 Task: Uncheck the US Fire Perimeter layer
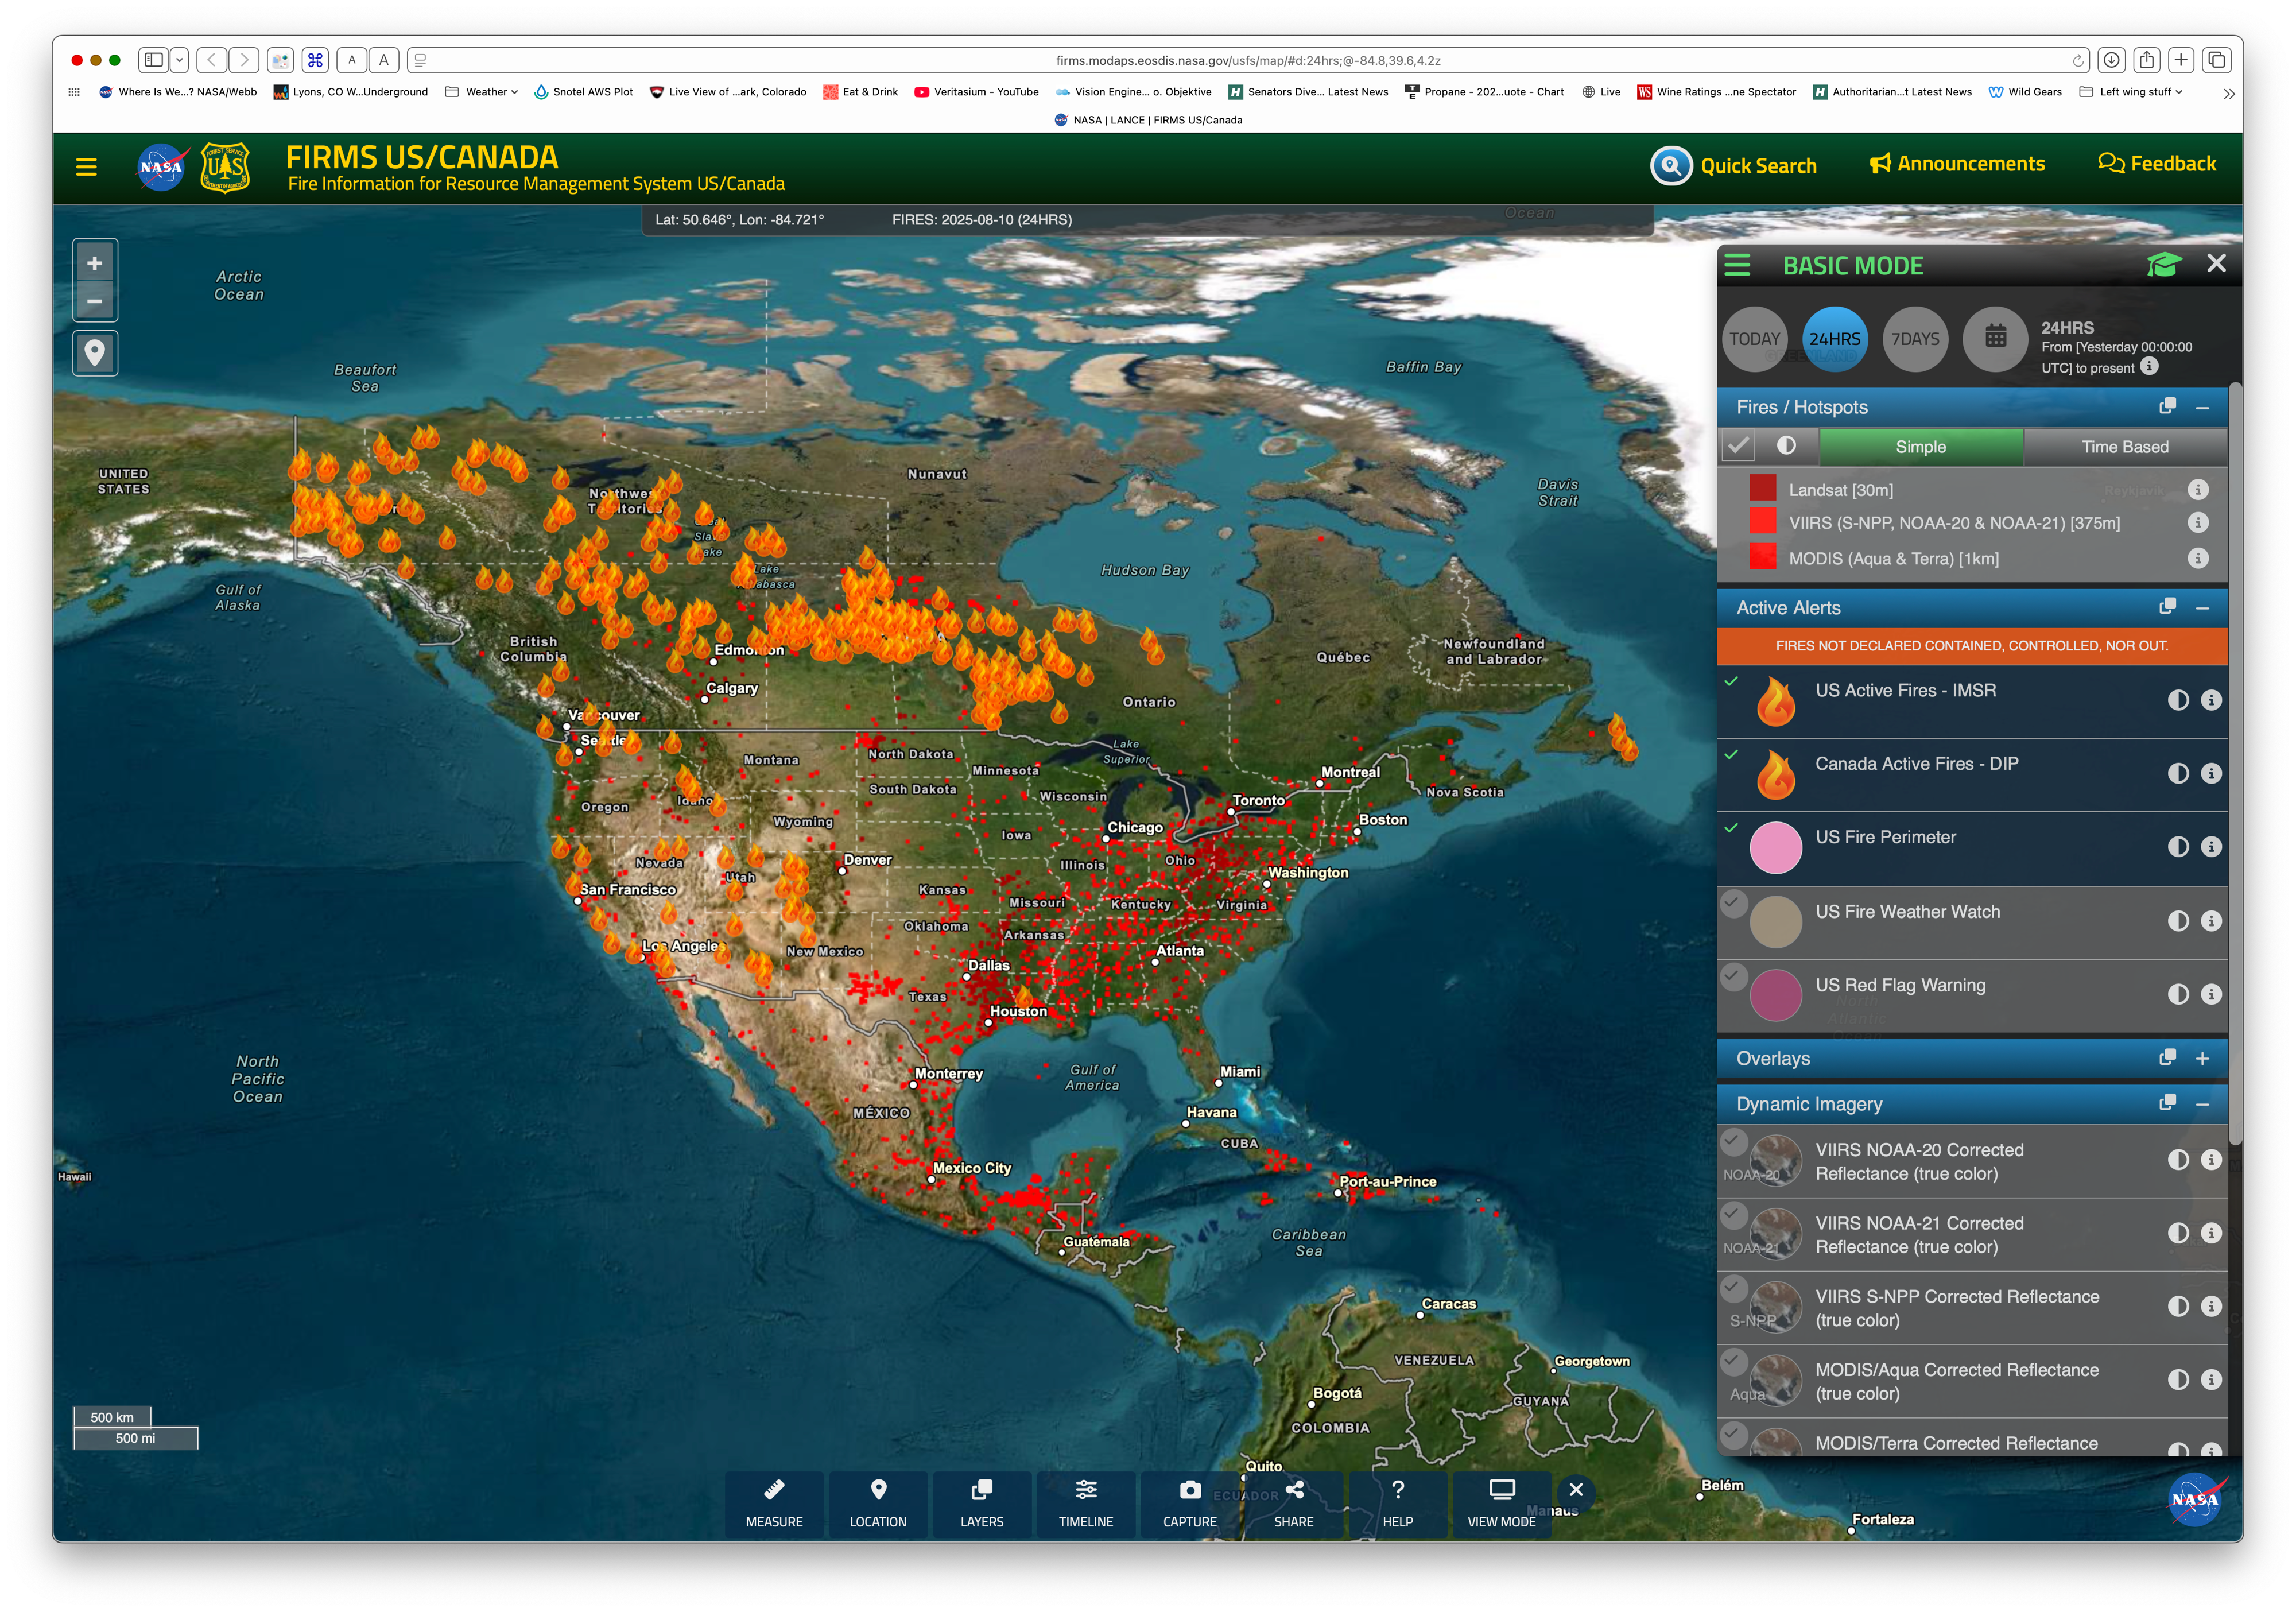[x=1731, y=828]
